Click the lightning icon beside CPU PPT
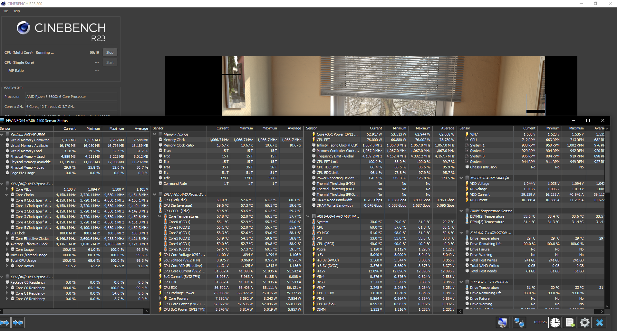Screen dimensions: 617x331 pos(313,140)
